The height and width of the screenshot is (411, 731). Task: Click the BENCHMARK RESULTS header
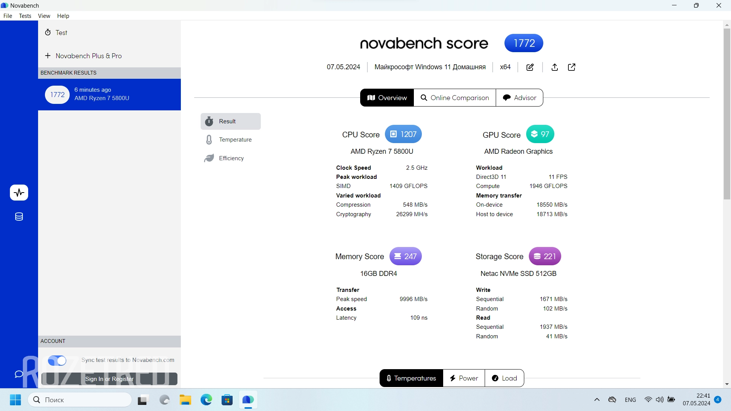tap(109, 73)
